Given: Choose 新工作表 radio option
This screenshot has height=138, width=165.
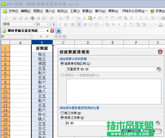Looking at the screenshot, I should 62,113.
